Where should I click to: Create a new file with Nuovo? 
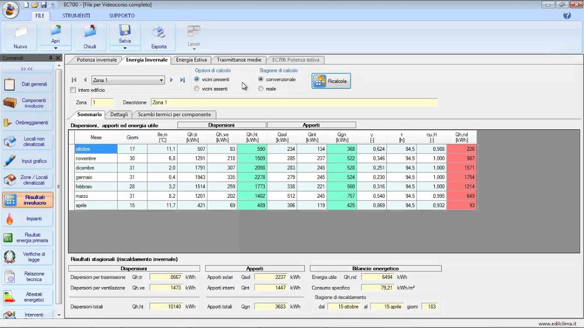click(20, 37)
